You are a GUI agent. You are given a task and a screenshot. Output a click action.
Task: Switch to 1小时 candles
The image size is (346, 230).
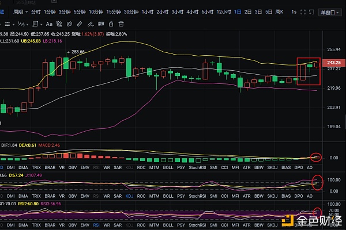point(148,12)
